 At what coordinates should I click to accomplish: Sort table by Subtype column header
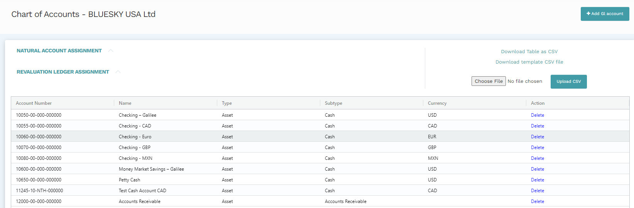click(333, 103)
